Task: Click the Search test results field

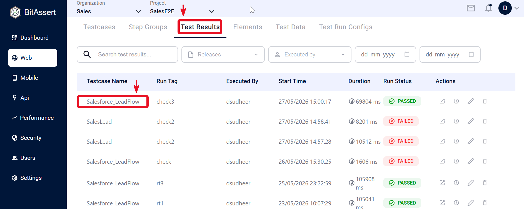Action: coord(127,54)
